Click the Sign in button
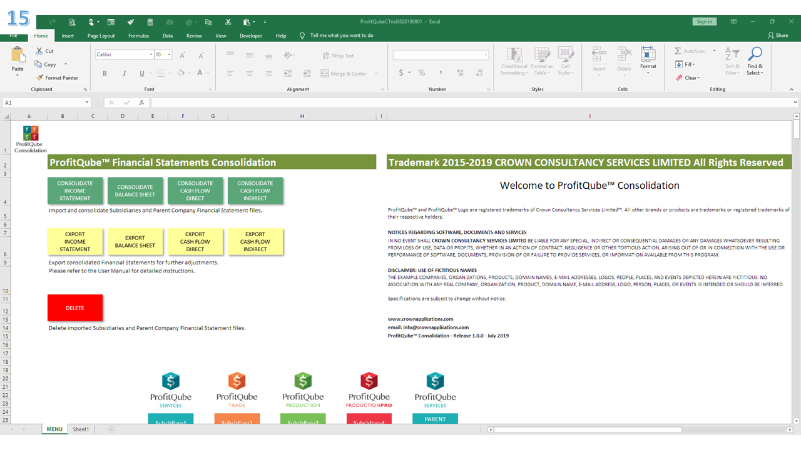Screen dimensions: 801x450 pyautogui.click(x=705, y=21)
